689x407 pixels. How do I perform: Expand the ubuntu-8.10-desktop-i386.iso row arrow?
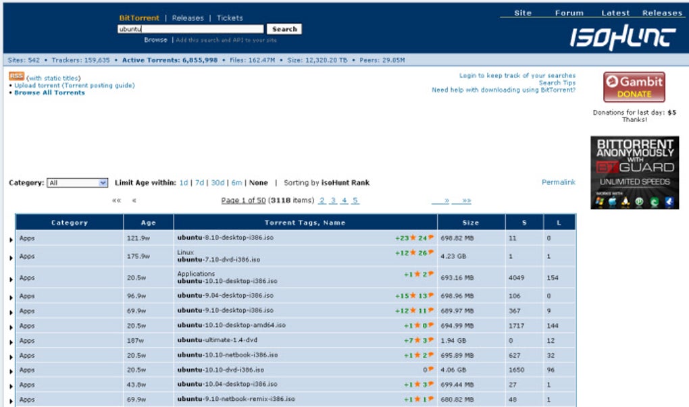click(x=11, y=240)
